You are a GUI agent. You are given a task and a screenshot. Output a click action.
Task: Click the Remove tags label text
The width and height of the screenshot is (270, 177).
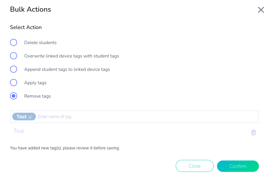point(38,96)
